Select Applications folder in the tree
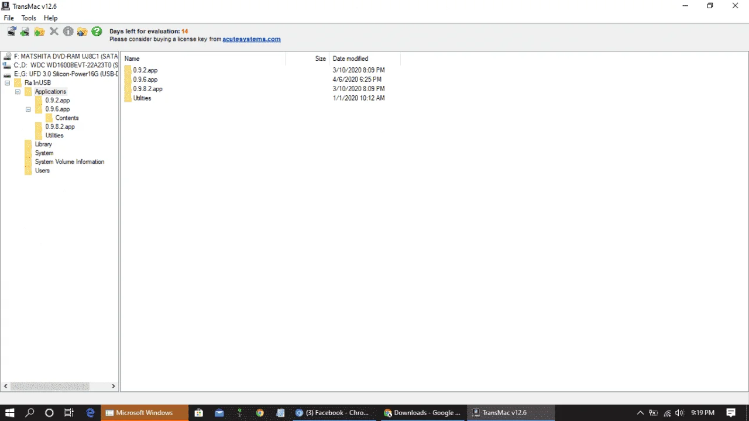Screen dimensions: 749x421 point(50,91)
